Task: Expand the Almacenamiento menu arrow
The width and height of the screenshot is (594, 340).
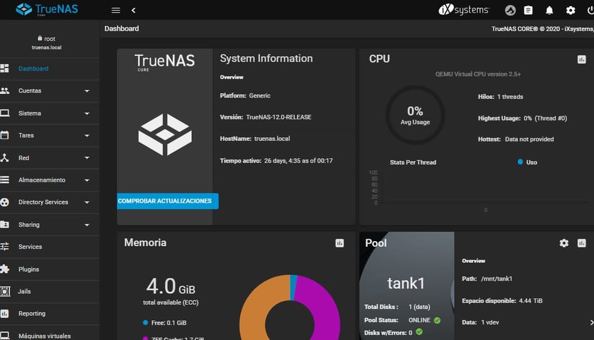Action: click(x=87, y=181)
